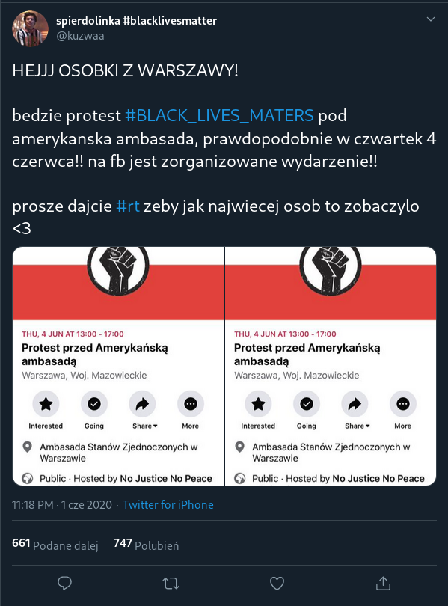
Task: Expand tweet options chevron at top right
Action: pyautogui.click(x=431, y=19)
